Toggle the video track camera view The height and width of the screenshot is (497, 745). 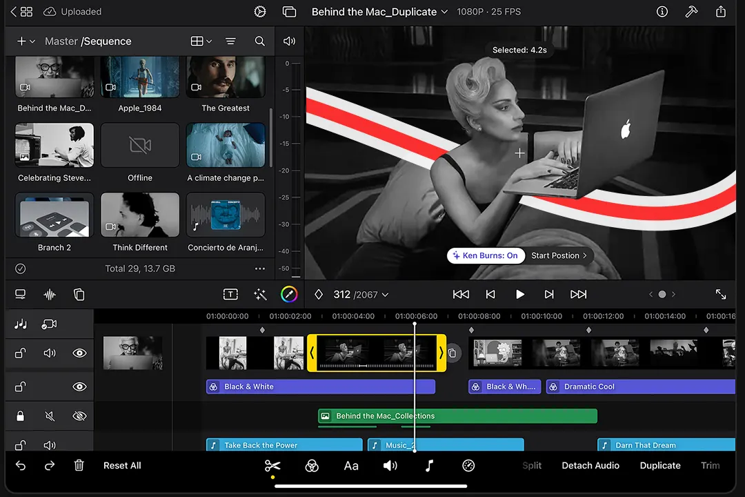click(50, 324)
